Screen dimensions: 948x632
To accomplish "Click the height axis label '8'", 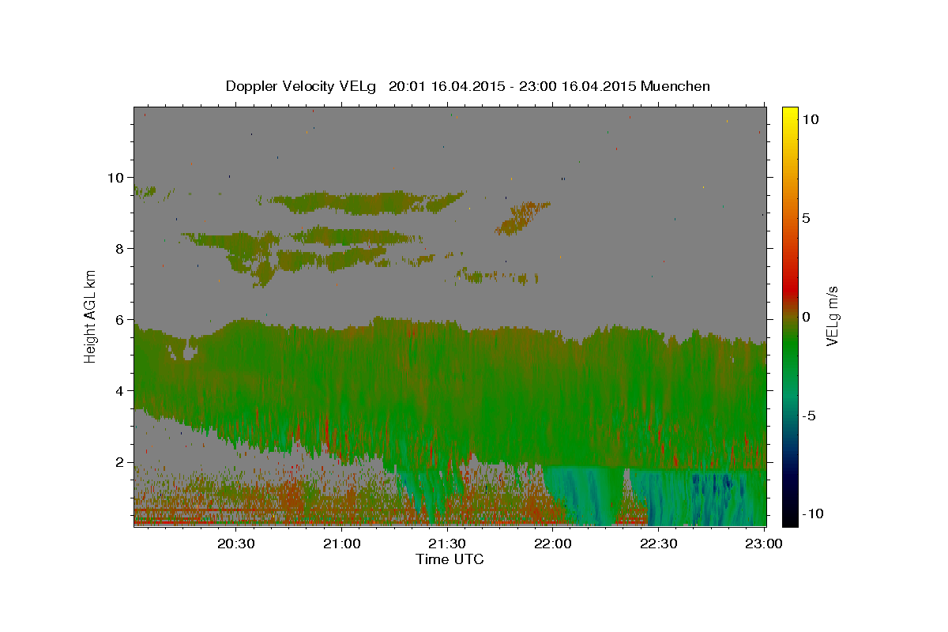I will click(121, 249).
